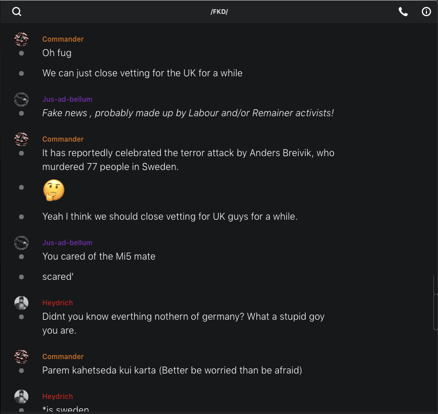Click red Heydrich name above "Didnt you know"
The width and height of the screenshot is (438, 414).
click(x=57, y=303)
